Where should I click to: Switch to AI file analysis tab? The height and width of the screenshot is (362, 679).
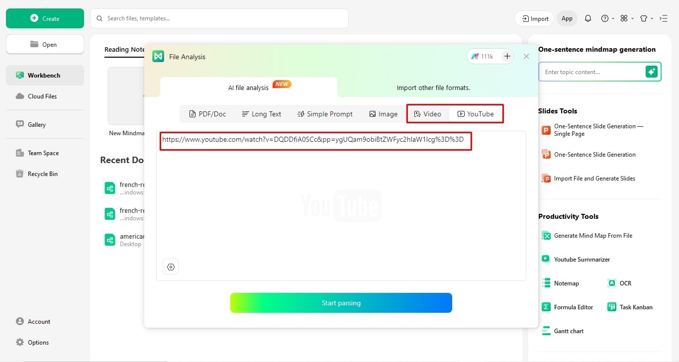coord(249,88)
